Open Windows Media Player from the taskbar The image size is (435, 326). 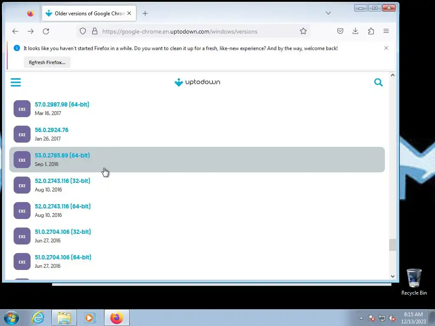[x=90, y=318]
